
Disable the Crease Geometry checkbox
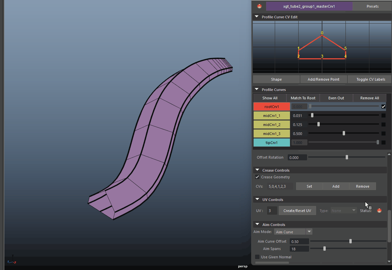257,177
